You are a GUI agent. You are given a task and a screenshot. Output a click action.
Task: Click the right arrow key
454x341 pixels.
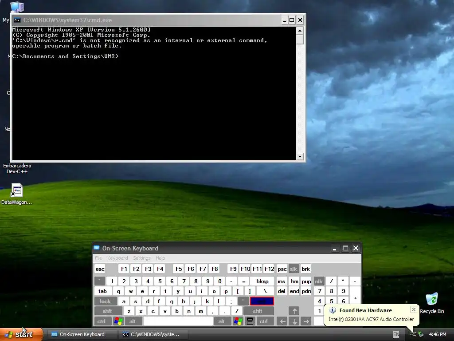(306, 321)
